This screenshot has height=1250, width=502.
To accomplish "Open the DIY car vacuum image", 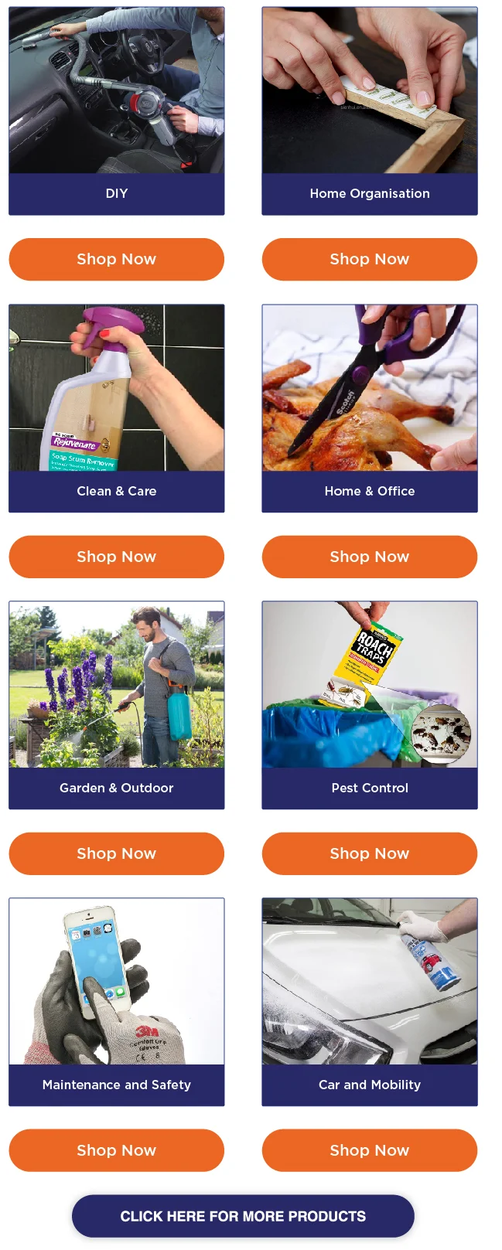I will 117,90.
